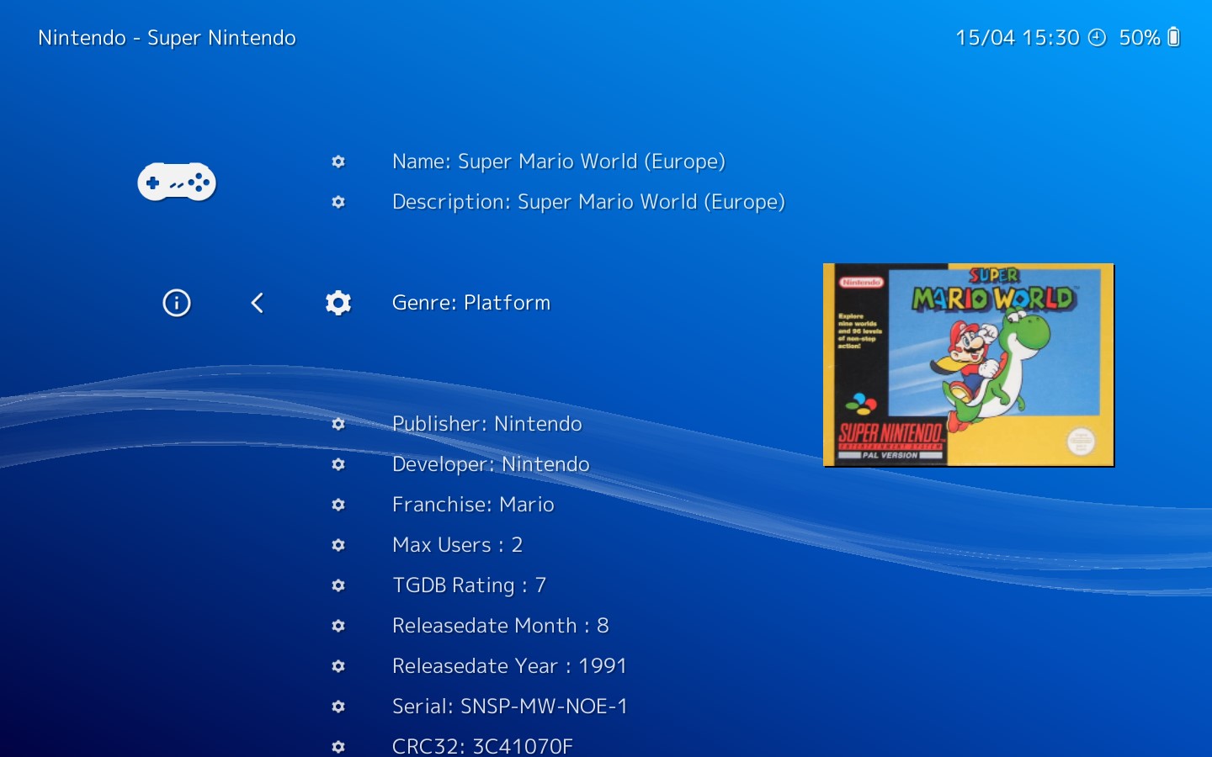Click Genre: Platform entry
This screenshot has height=757, width=1212.
click(471, 303)
